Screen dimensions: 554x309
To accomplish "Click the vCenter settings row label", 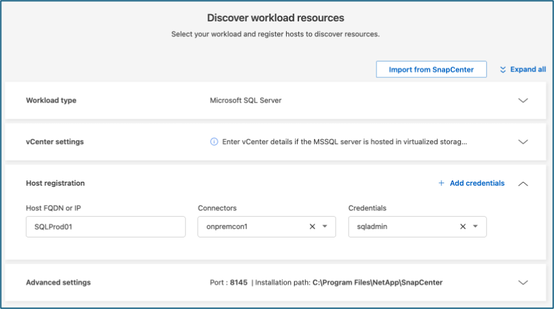I will [x=55, y=142].
